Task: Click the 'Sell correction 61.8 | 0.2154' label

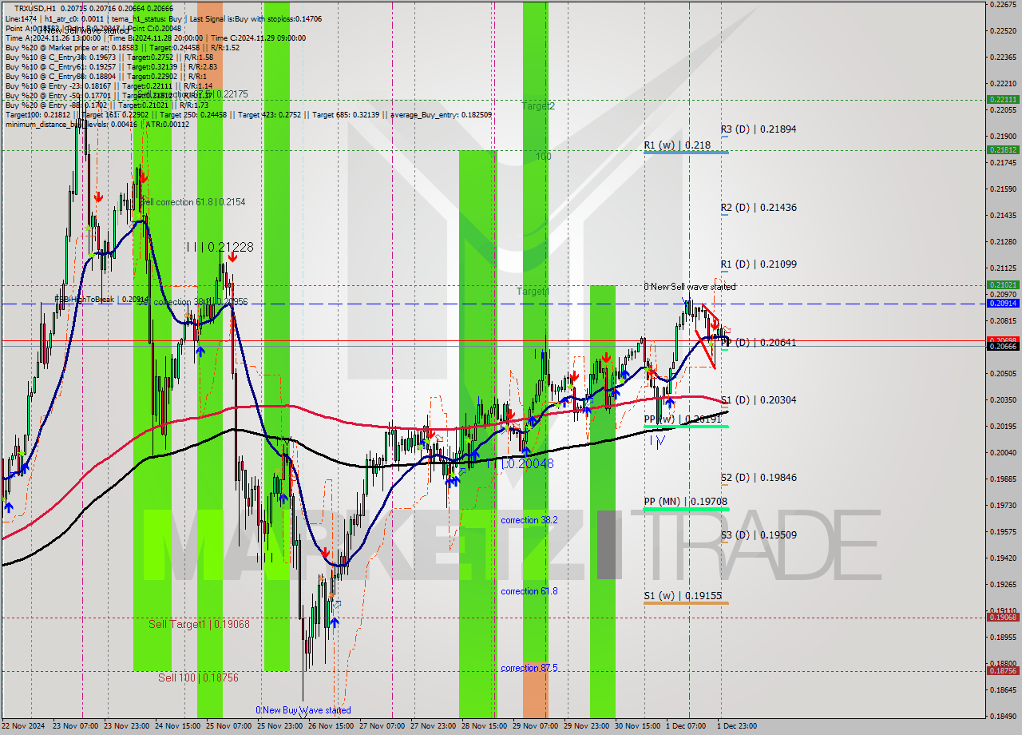Action: tap(194, 202)
